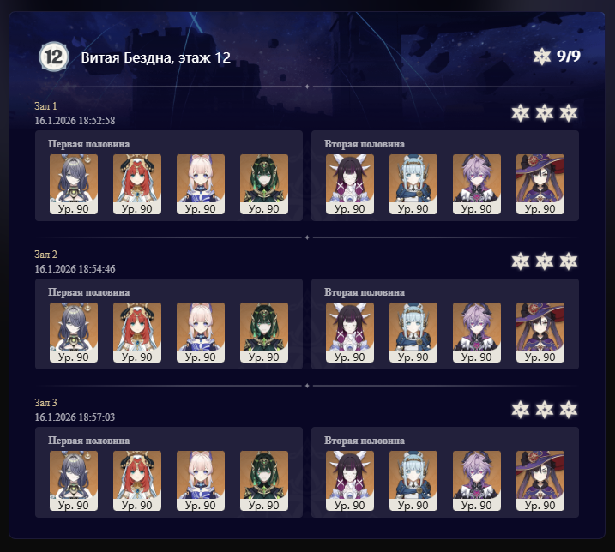
Task: Click the floor 12 badge icon
Action: point(54,57)
